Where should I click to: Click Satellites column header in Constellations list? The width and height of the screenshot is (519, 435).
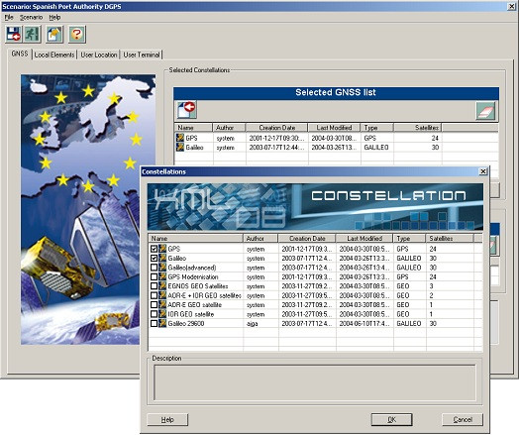[x=450, y=238]
